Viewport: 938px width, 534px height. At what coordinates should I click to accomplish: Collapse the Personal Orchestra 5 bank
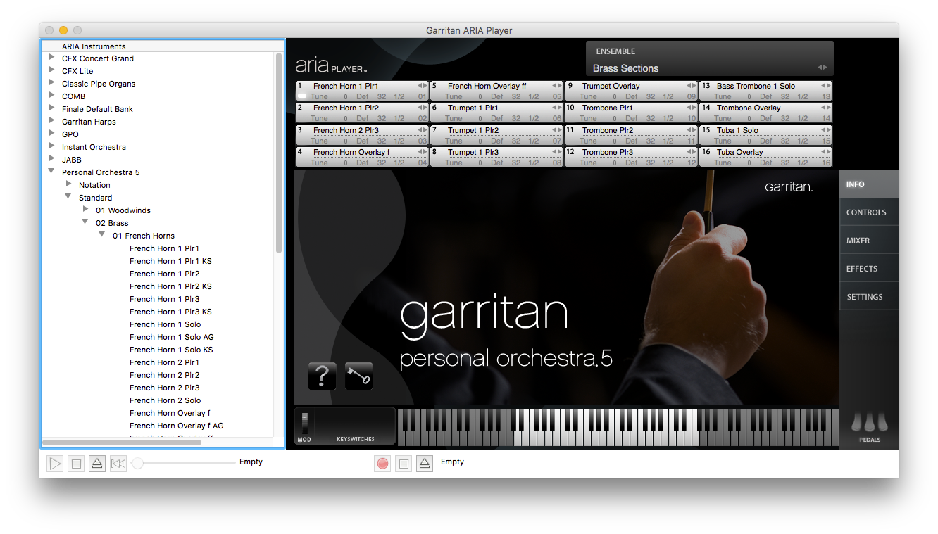[52, 172]
